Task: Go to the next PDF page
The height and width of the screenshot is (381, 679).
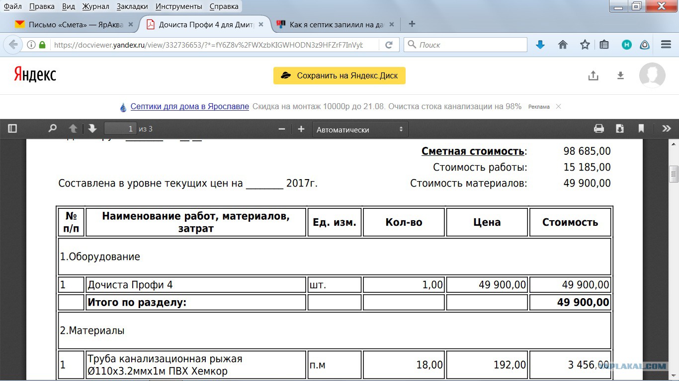Action: click(92, 128)
